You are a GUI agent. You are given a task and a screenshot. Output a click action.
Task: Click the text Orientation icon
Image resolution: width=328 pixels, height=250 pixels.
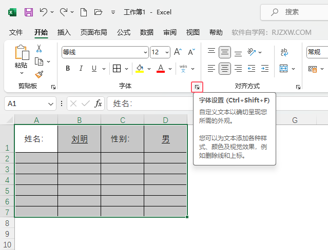252,52
